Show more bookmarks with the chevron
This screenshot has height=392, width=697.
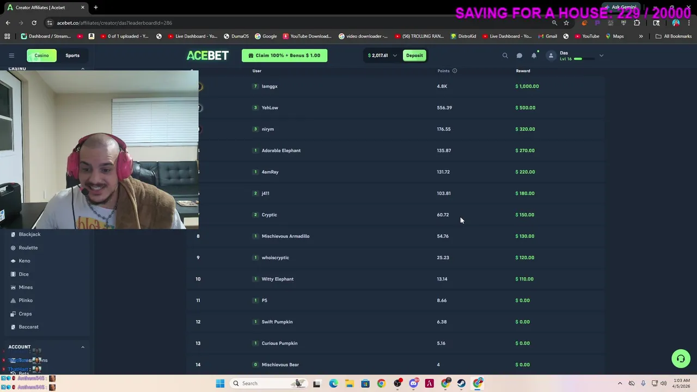pos(641,36)
